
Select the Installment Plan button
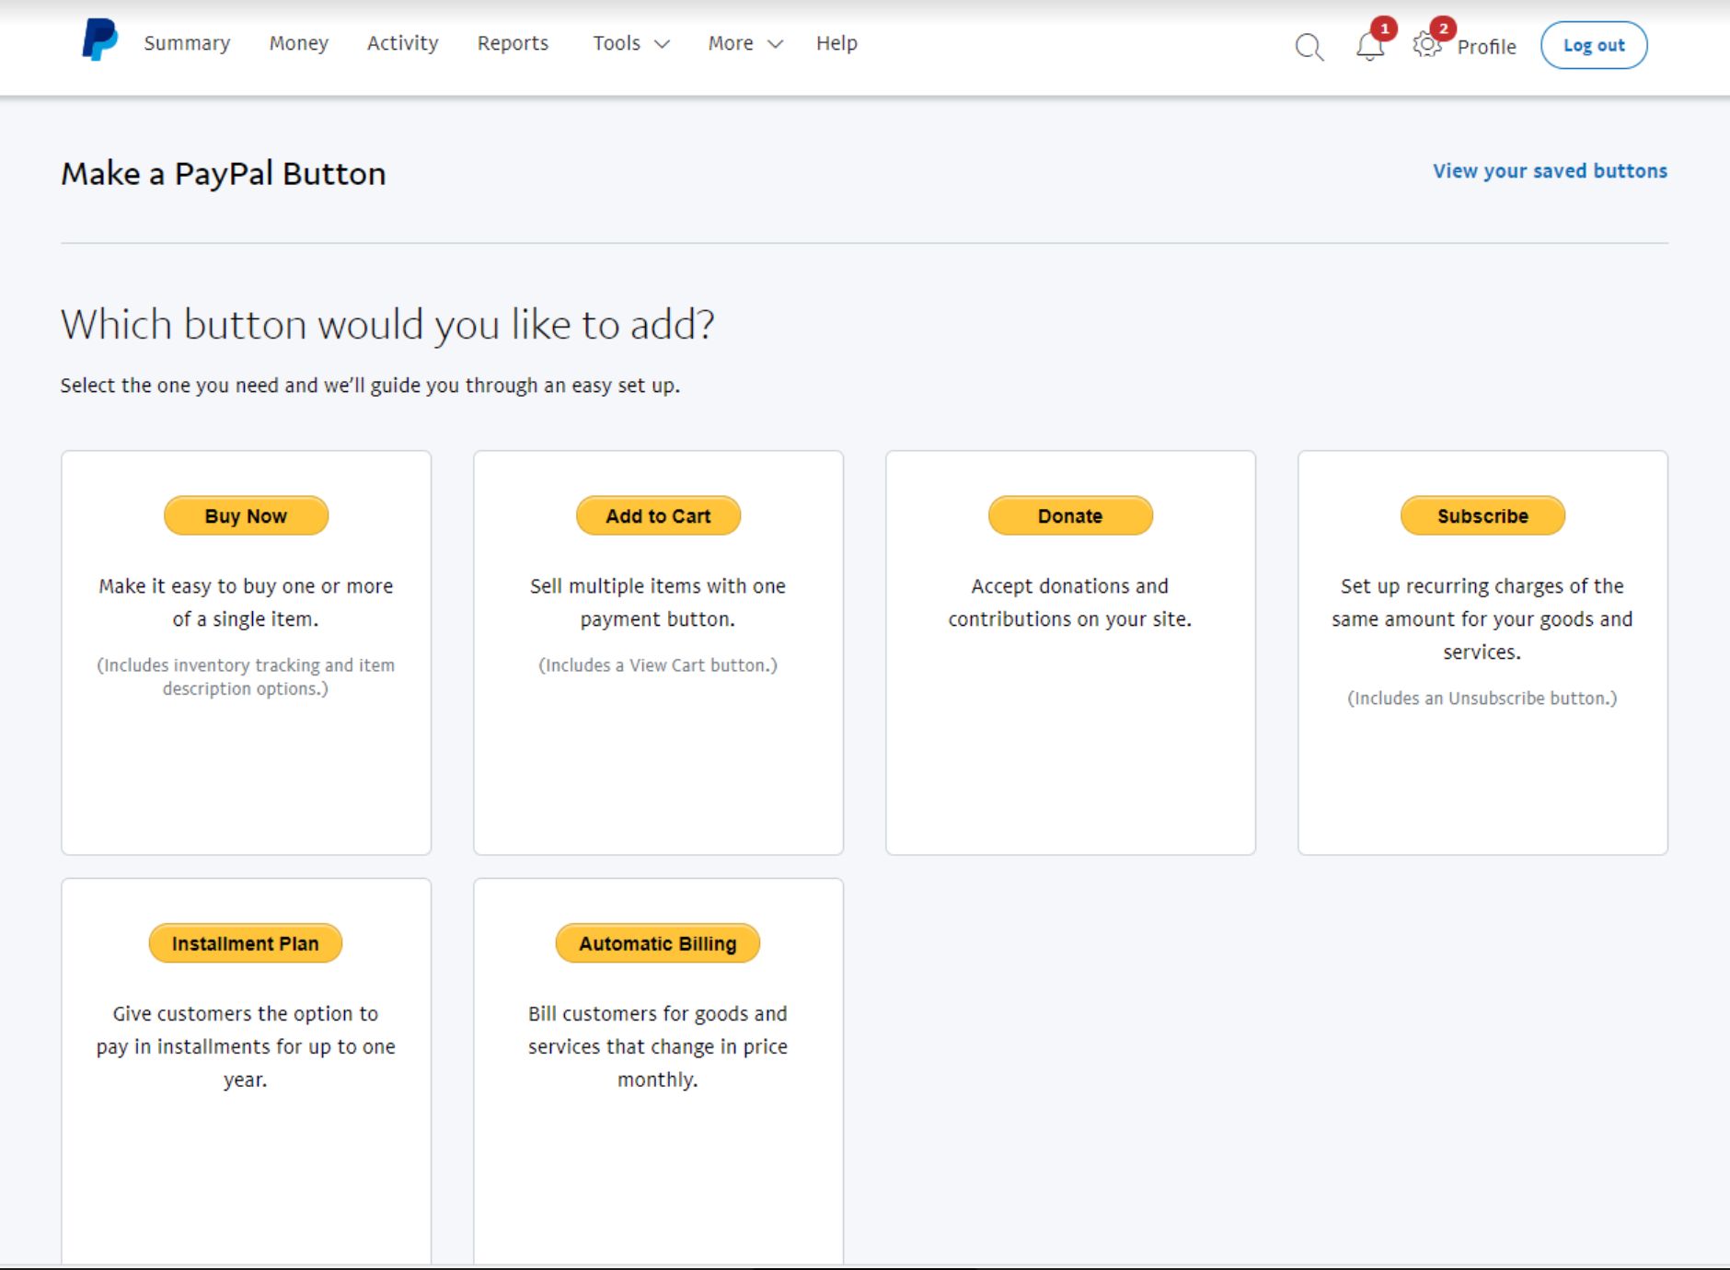pyautogui.click(x=246, y=944)
